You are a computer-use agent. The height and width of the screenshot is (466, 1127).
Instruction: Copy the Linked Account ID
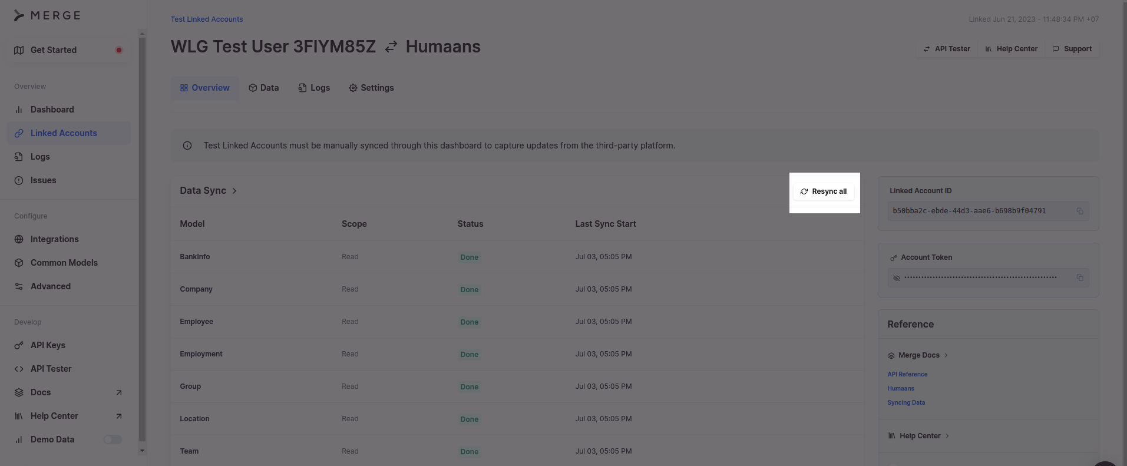1080,211
